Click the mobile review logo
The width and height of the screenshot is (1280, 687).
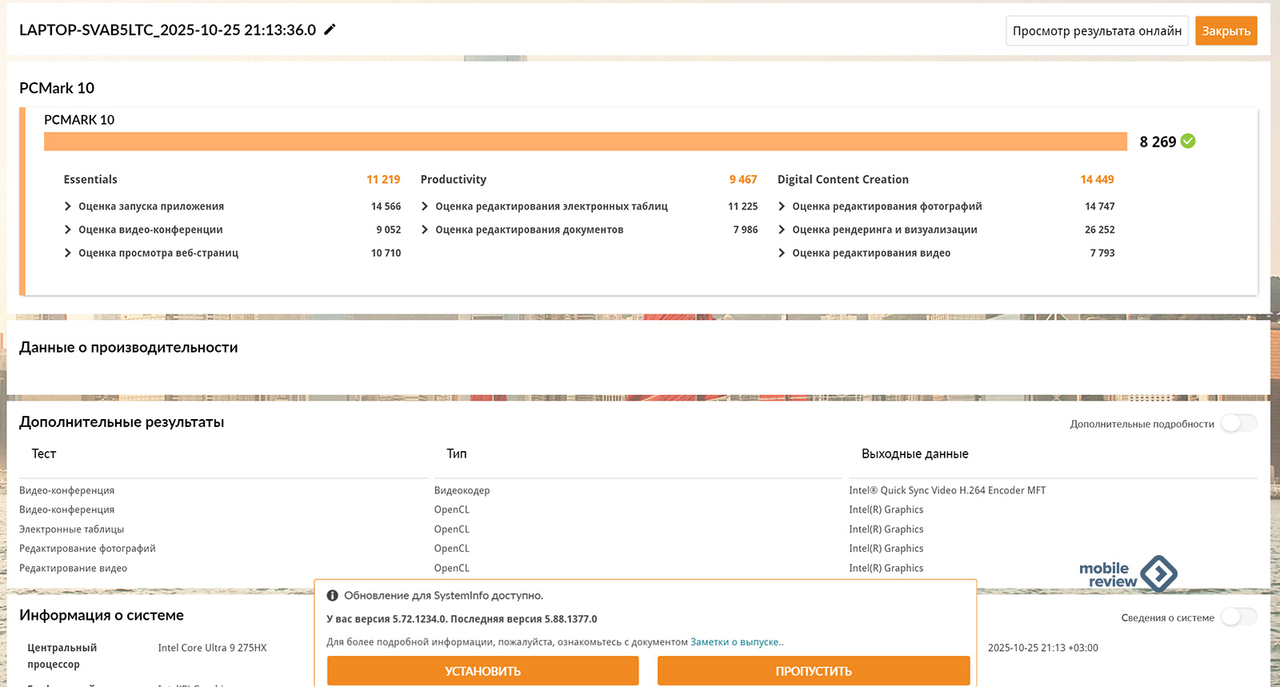point(1127,574)
